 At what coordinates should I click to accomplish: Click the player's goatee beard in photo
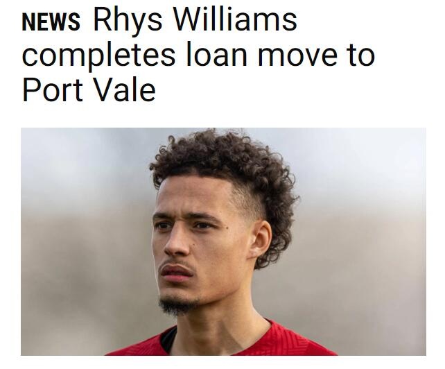[177, 305]
